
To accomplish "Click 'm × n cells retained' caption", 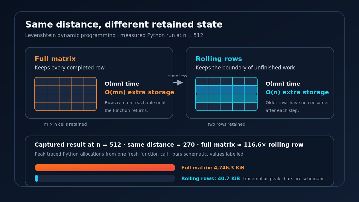I will tap(66, 124).
